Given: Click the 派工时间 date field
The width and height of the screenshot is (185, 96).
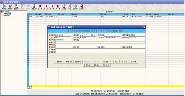Looking at the screenshot, I should (85, 35).
